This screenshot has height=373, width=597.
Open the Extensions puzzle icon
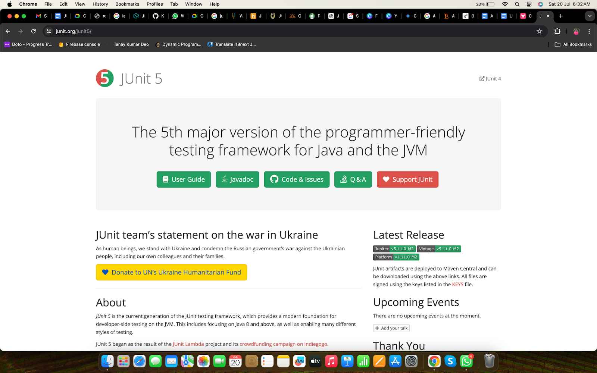click(557, 31)
